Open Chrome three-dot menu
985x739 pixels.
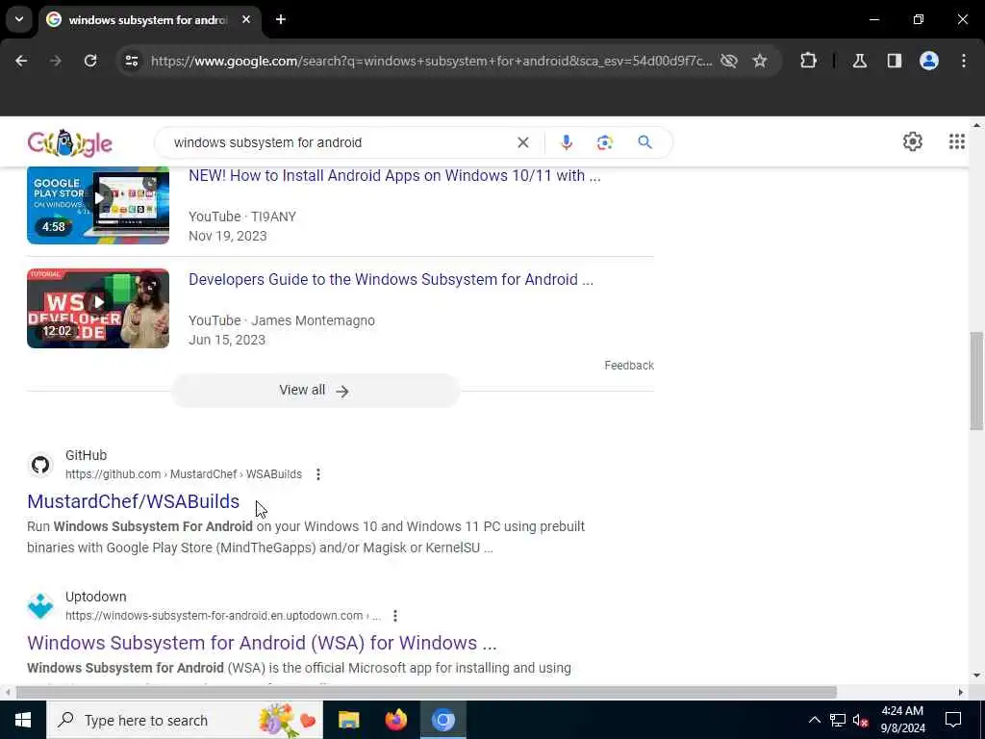click(x=964, y=61)
